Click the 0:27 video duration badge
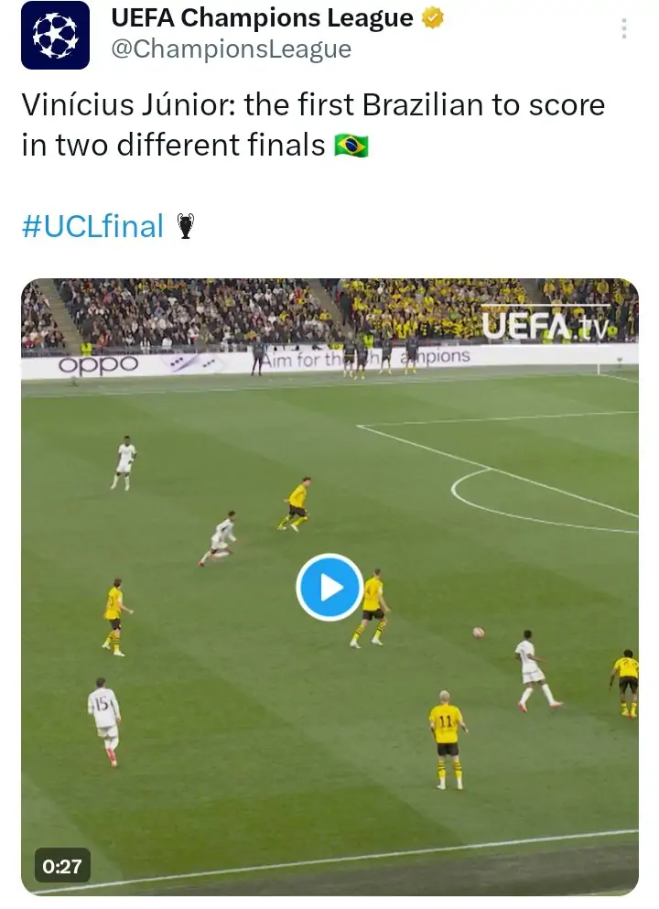Screen dimensions: 659x909 tap(62, 865)
